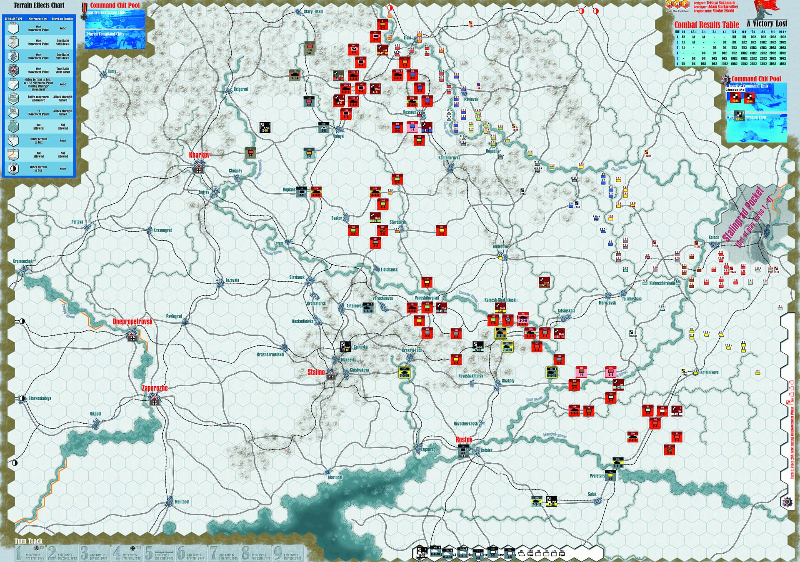Pick the 3GdA command chit
The image size is (800, 562).
point(749,97)
